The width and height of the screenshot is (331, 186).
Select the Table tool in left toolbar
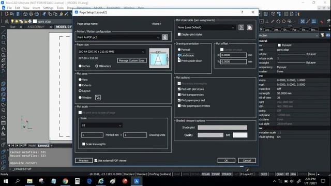[x=4, y=123]
